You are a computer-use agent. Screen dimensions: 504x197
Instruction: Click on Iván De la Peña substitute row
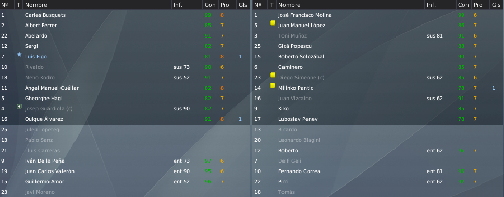(125, 161)
